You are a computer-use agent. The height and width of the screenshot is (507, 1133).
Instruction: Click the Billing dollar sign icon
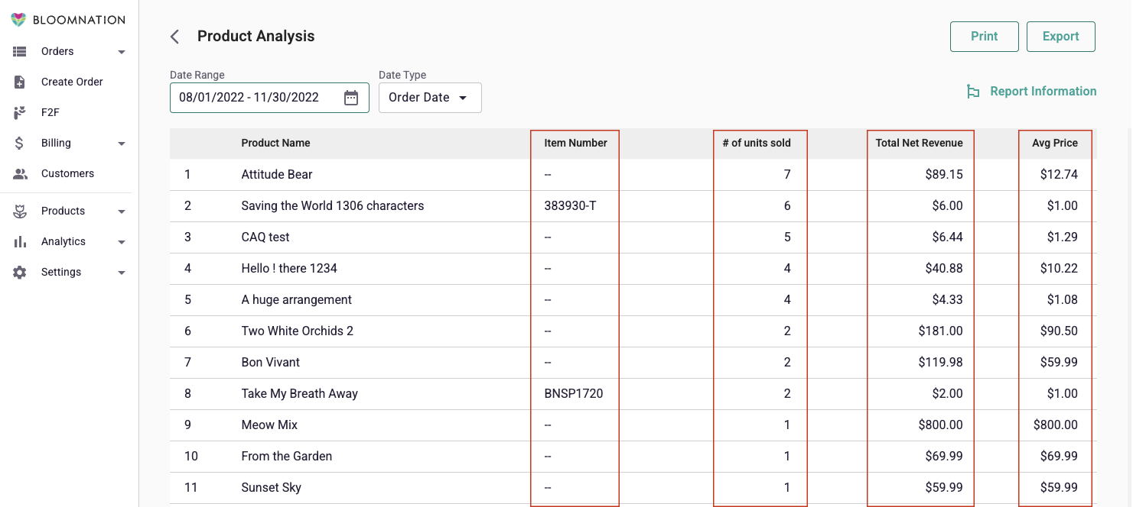[x=20, y=143]
